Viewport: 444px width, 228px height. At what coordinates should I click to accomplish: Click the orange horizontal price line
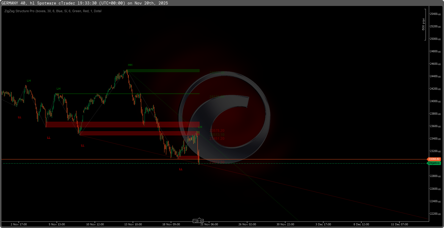(89, 159)
